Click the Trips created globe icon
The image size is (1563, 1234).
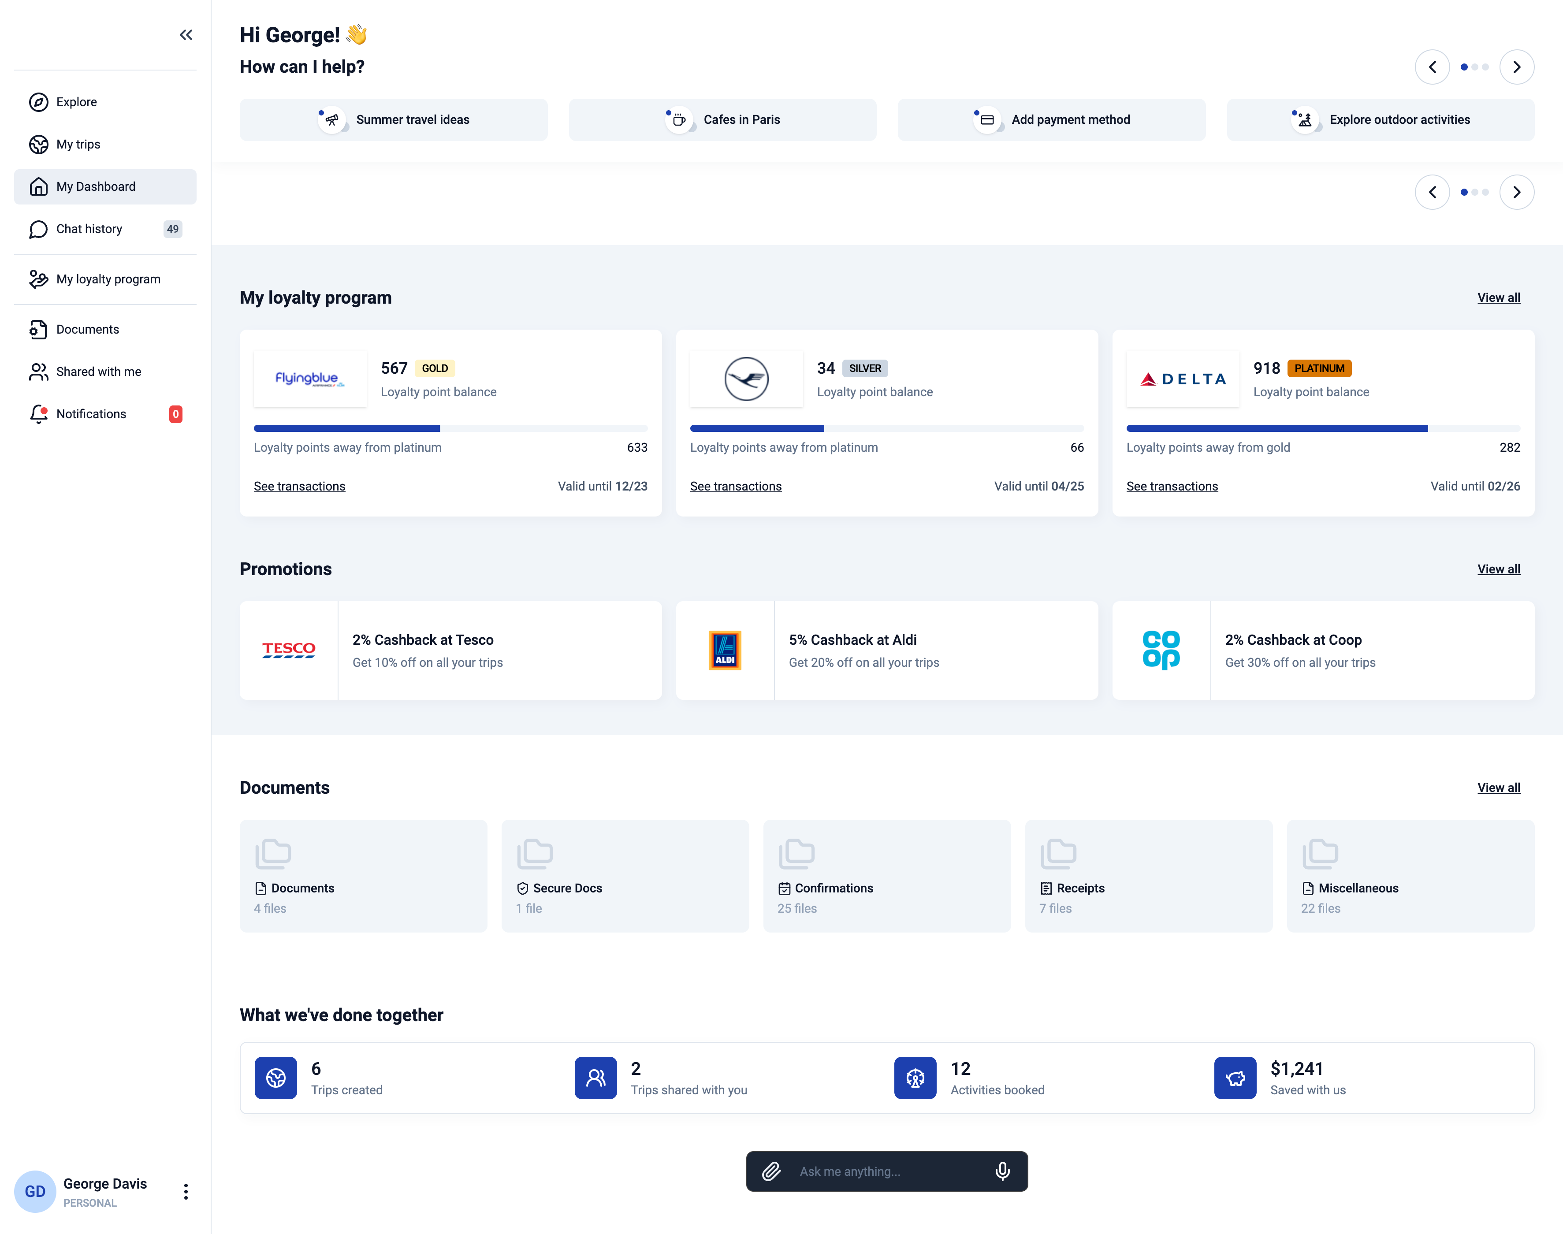(x=275, y=1078)
